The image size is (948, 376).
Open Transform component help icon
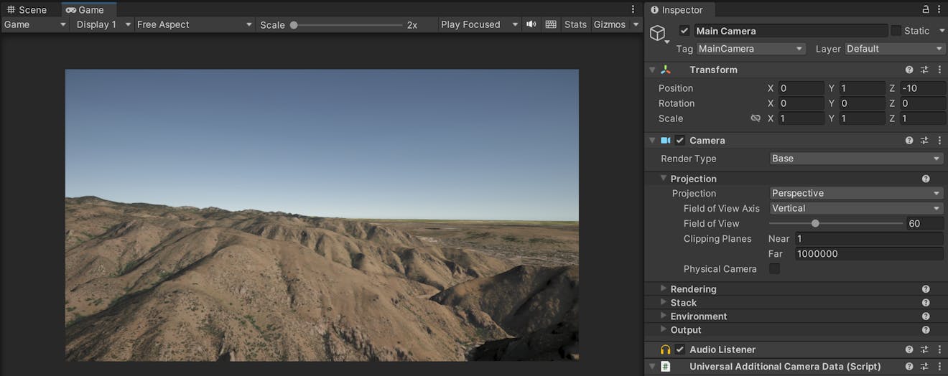909,70
